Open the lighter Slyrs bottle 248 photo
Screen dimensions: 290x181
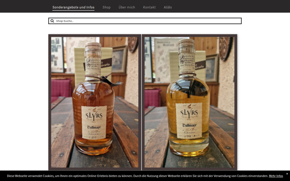(x=189, y=102)
